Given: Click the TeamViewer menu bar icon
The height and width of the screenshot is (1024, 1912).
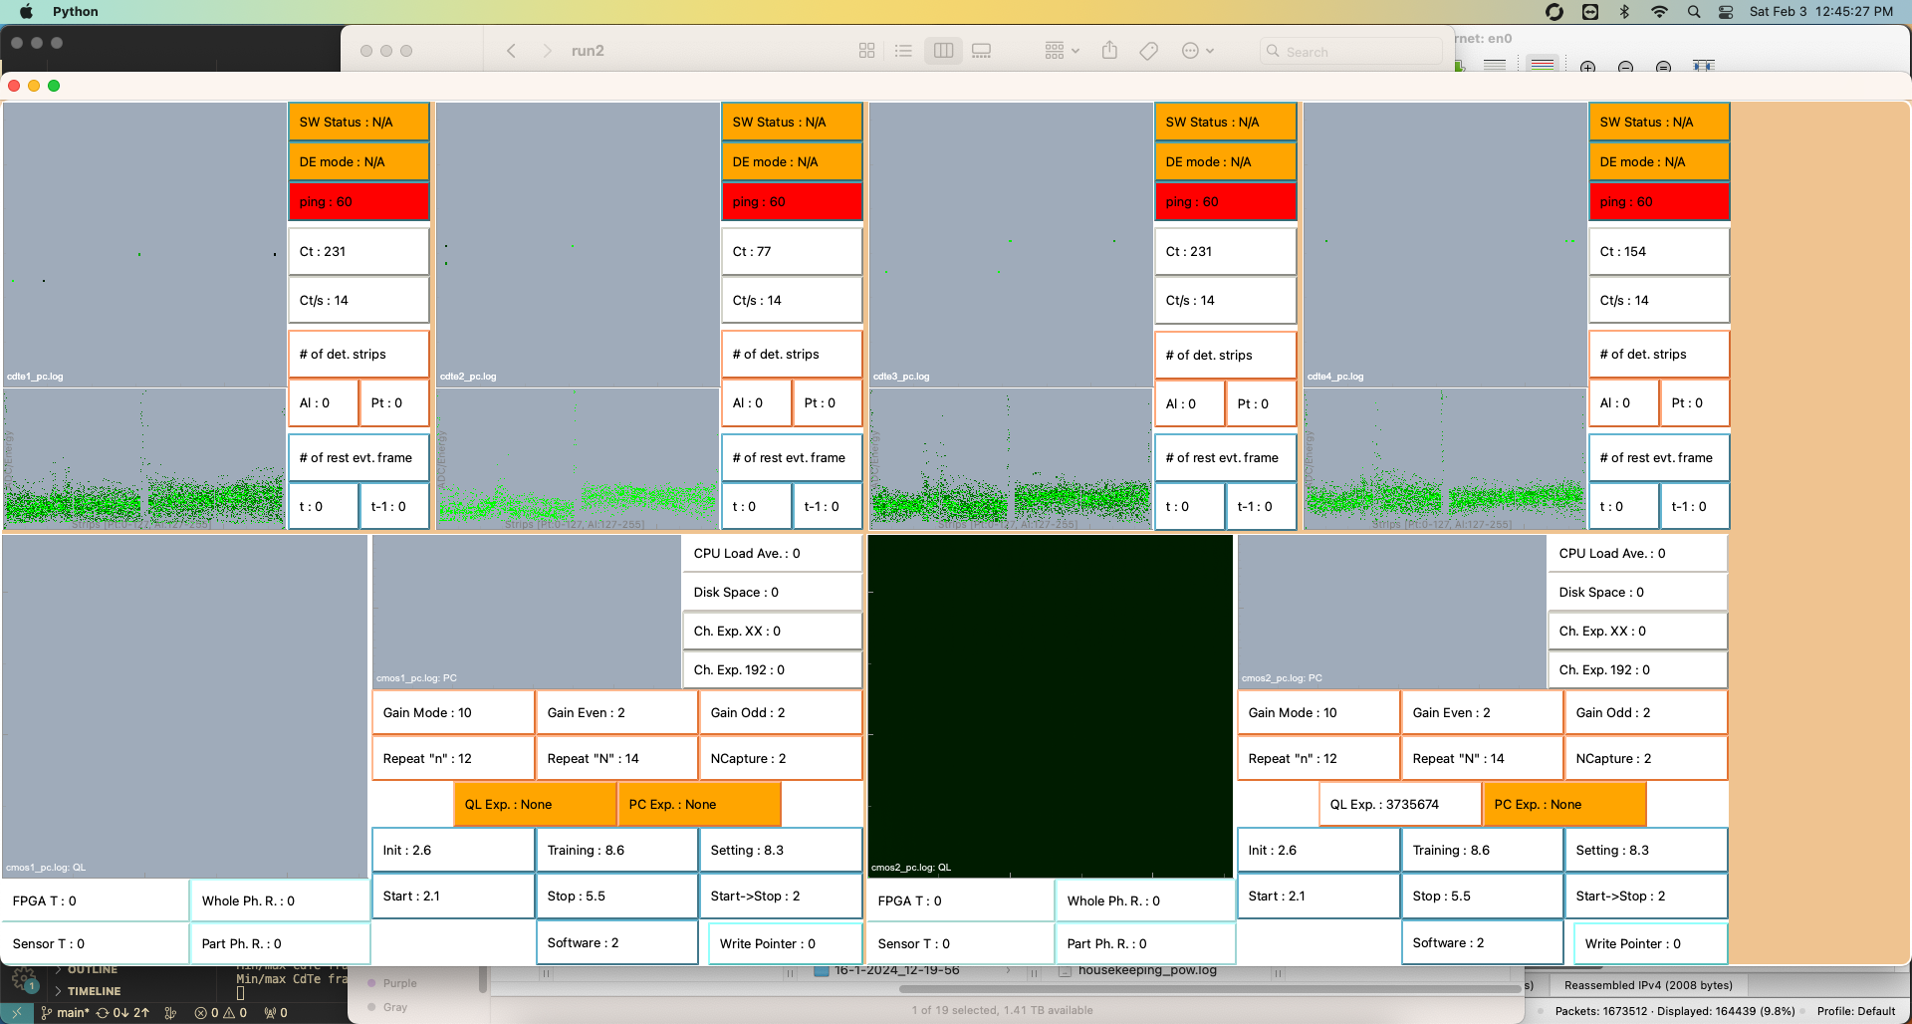Looking at the screenshot, I should 1590,12.
